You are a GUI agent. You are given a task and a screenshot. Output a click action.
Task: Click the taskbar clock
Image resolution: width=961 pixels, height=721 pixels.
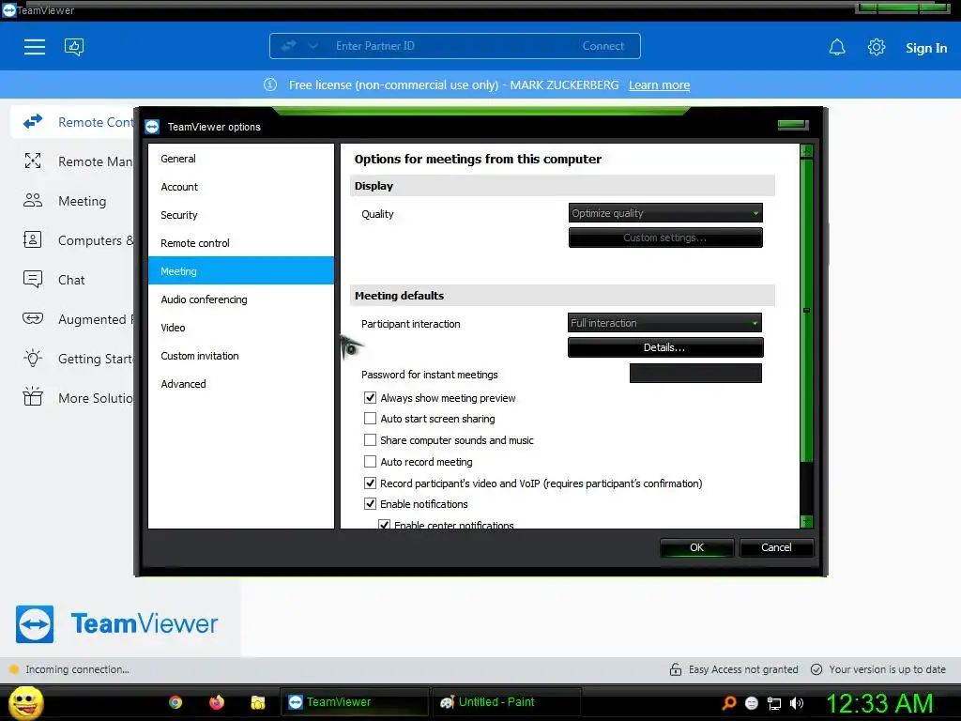[x=879, y=703]
